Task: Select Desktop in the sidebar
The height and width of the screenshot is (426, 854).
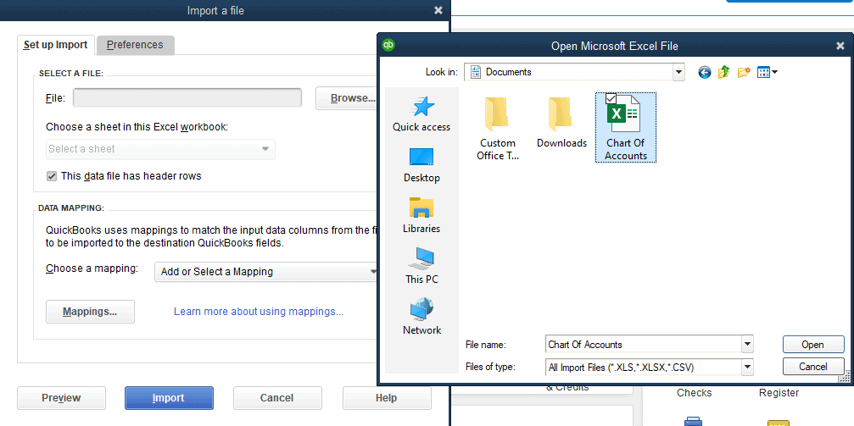Action: (421, 165)
